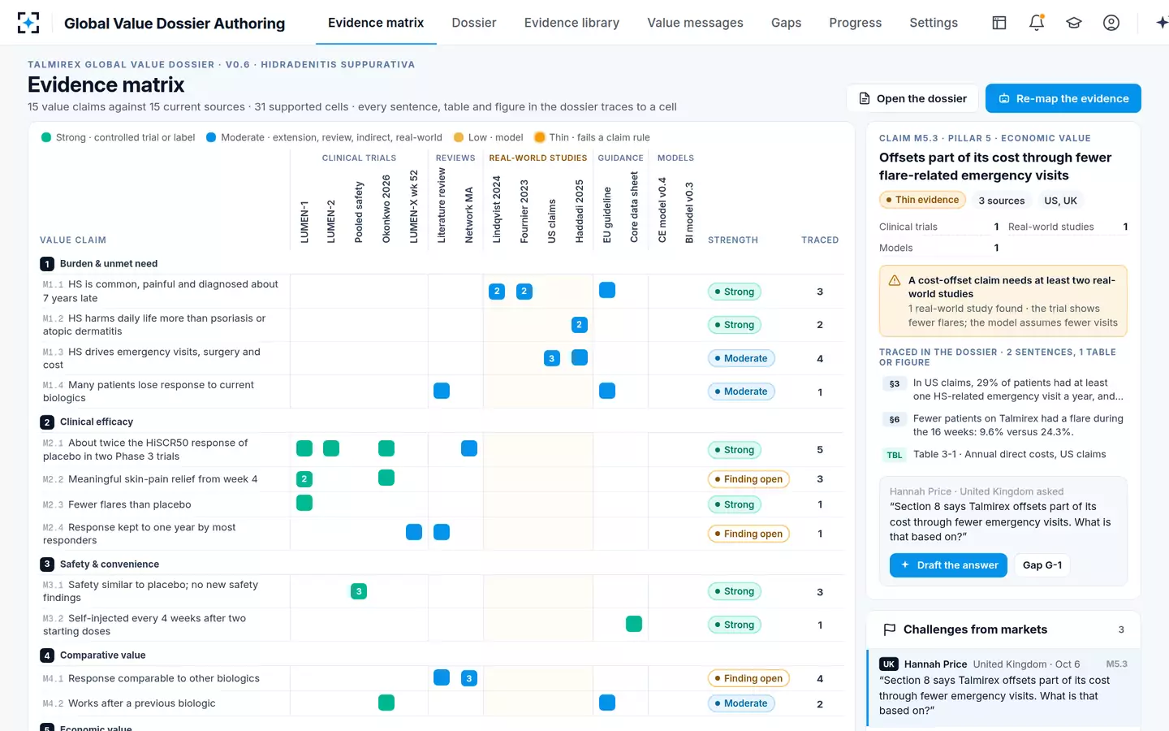This screenshot has width=1169, height=731.
Task: Click Re-map the evidence button
Action: [1063, 98]
